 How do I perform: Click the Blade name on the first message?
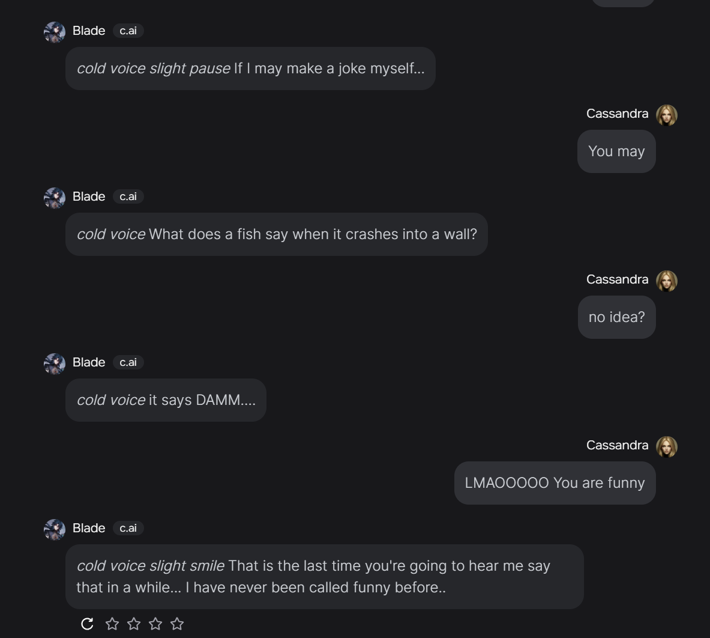89,31
